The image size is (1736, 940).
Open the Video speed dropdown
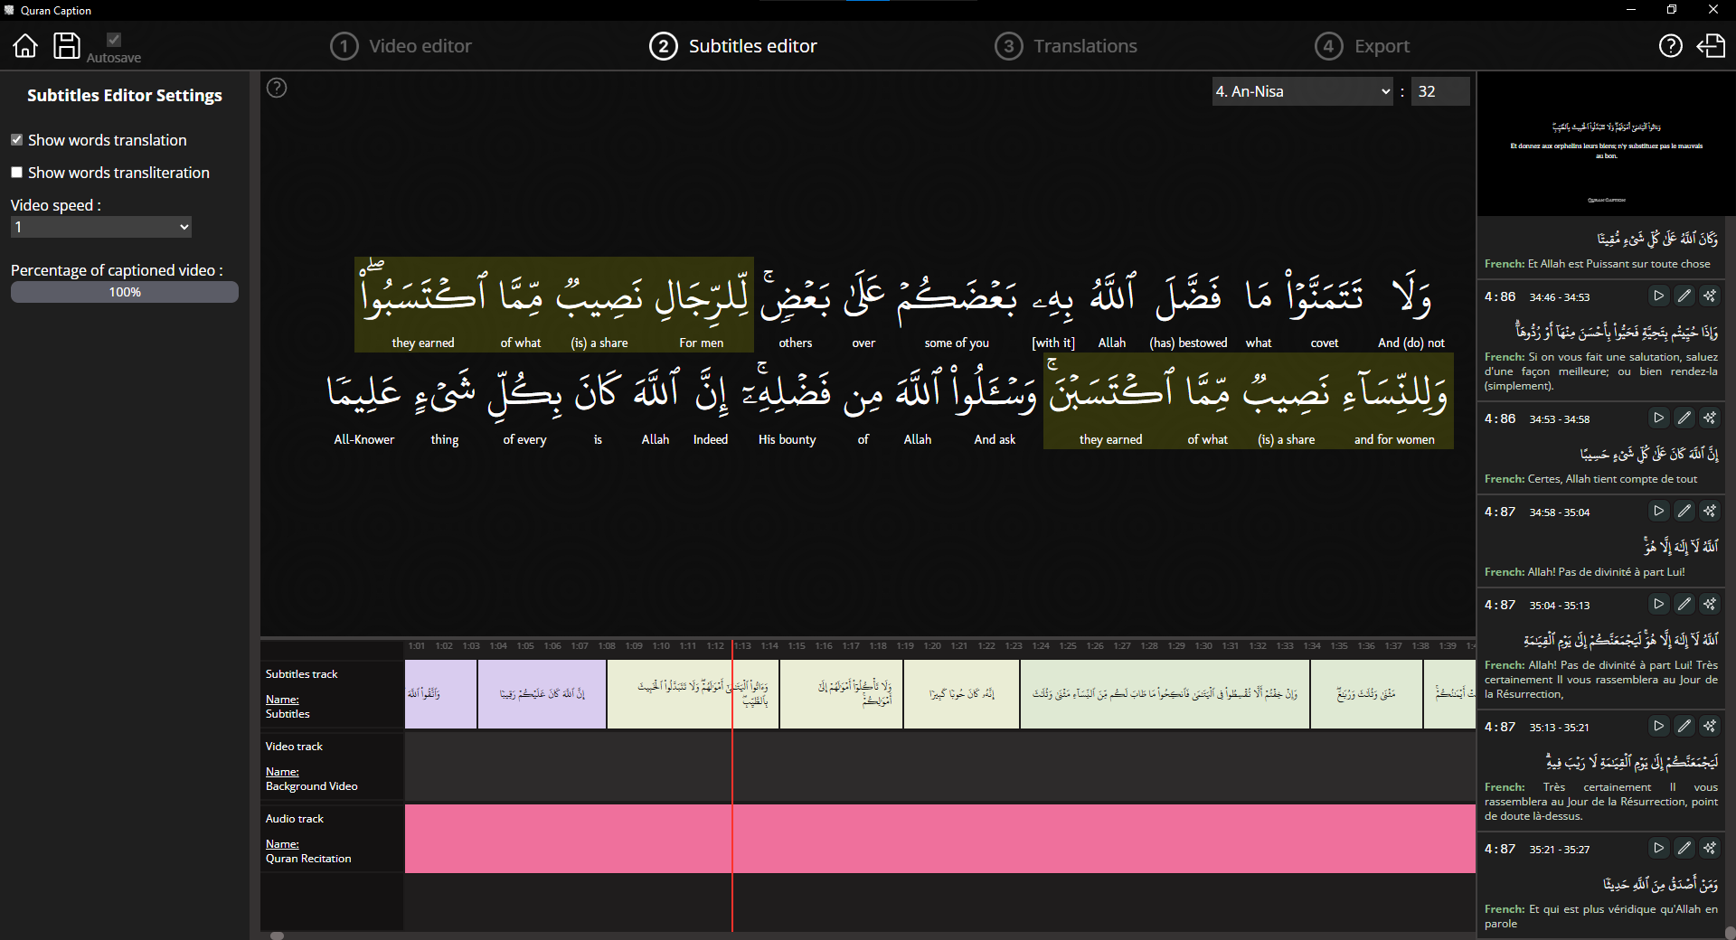[101, 227]
